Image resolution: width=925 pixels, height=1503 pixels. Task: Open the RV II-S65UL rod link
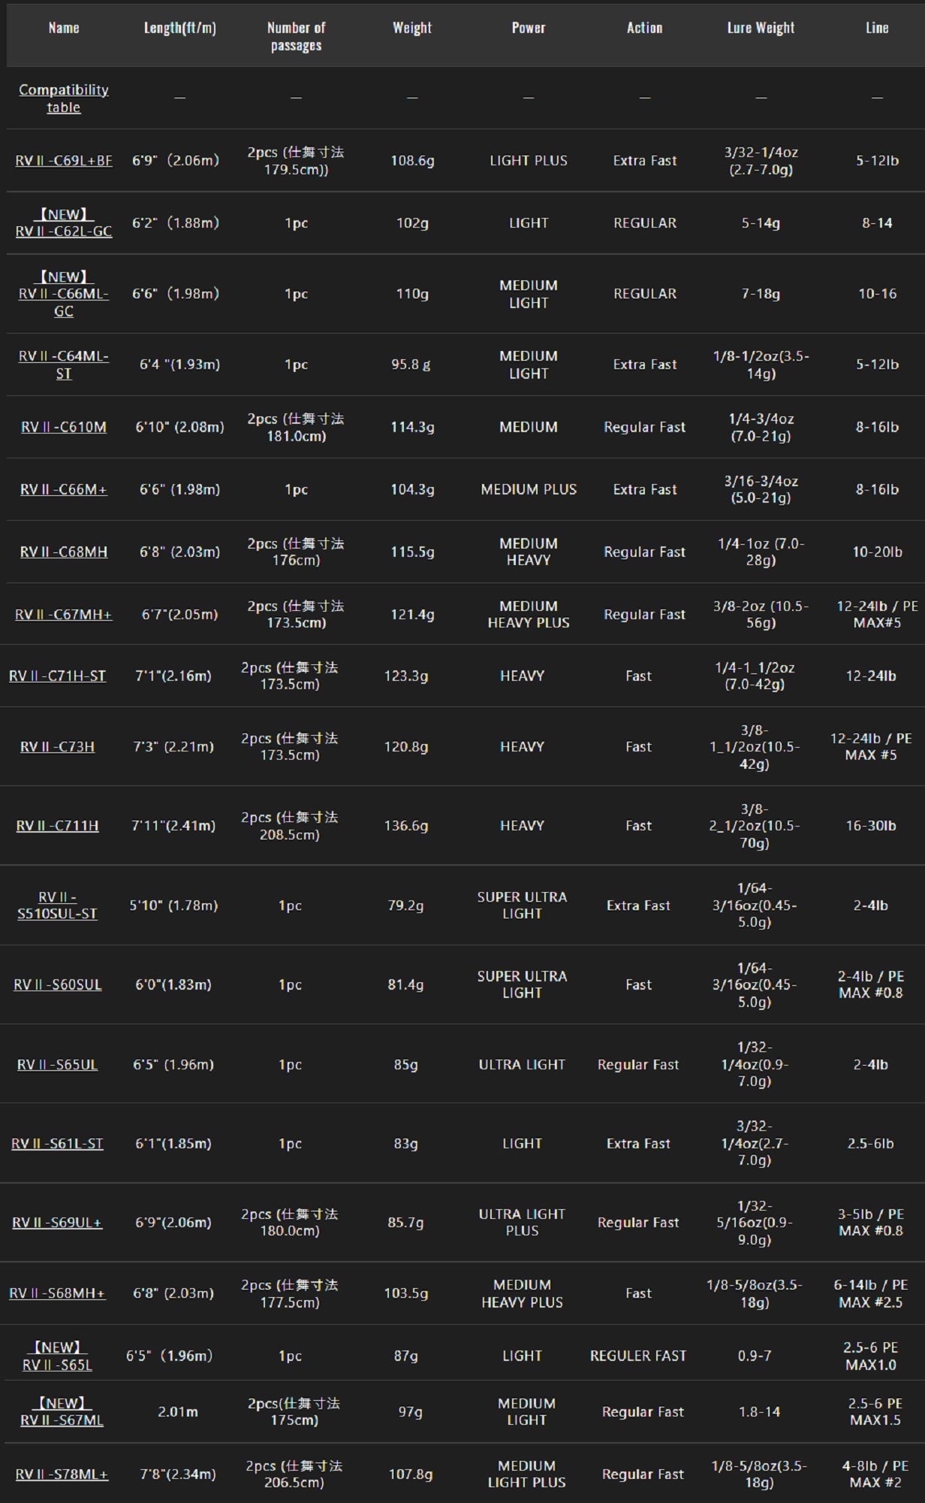point(57,1064)
